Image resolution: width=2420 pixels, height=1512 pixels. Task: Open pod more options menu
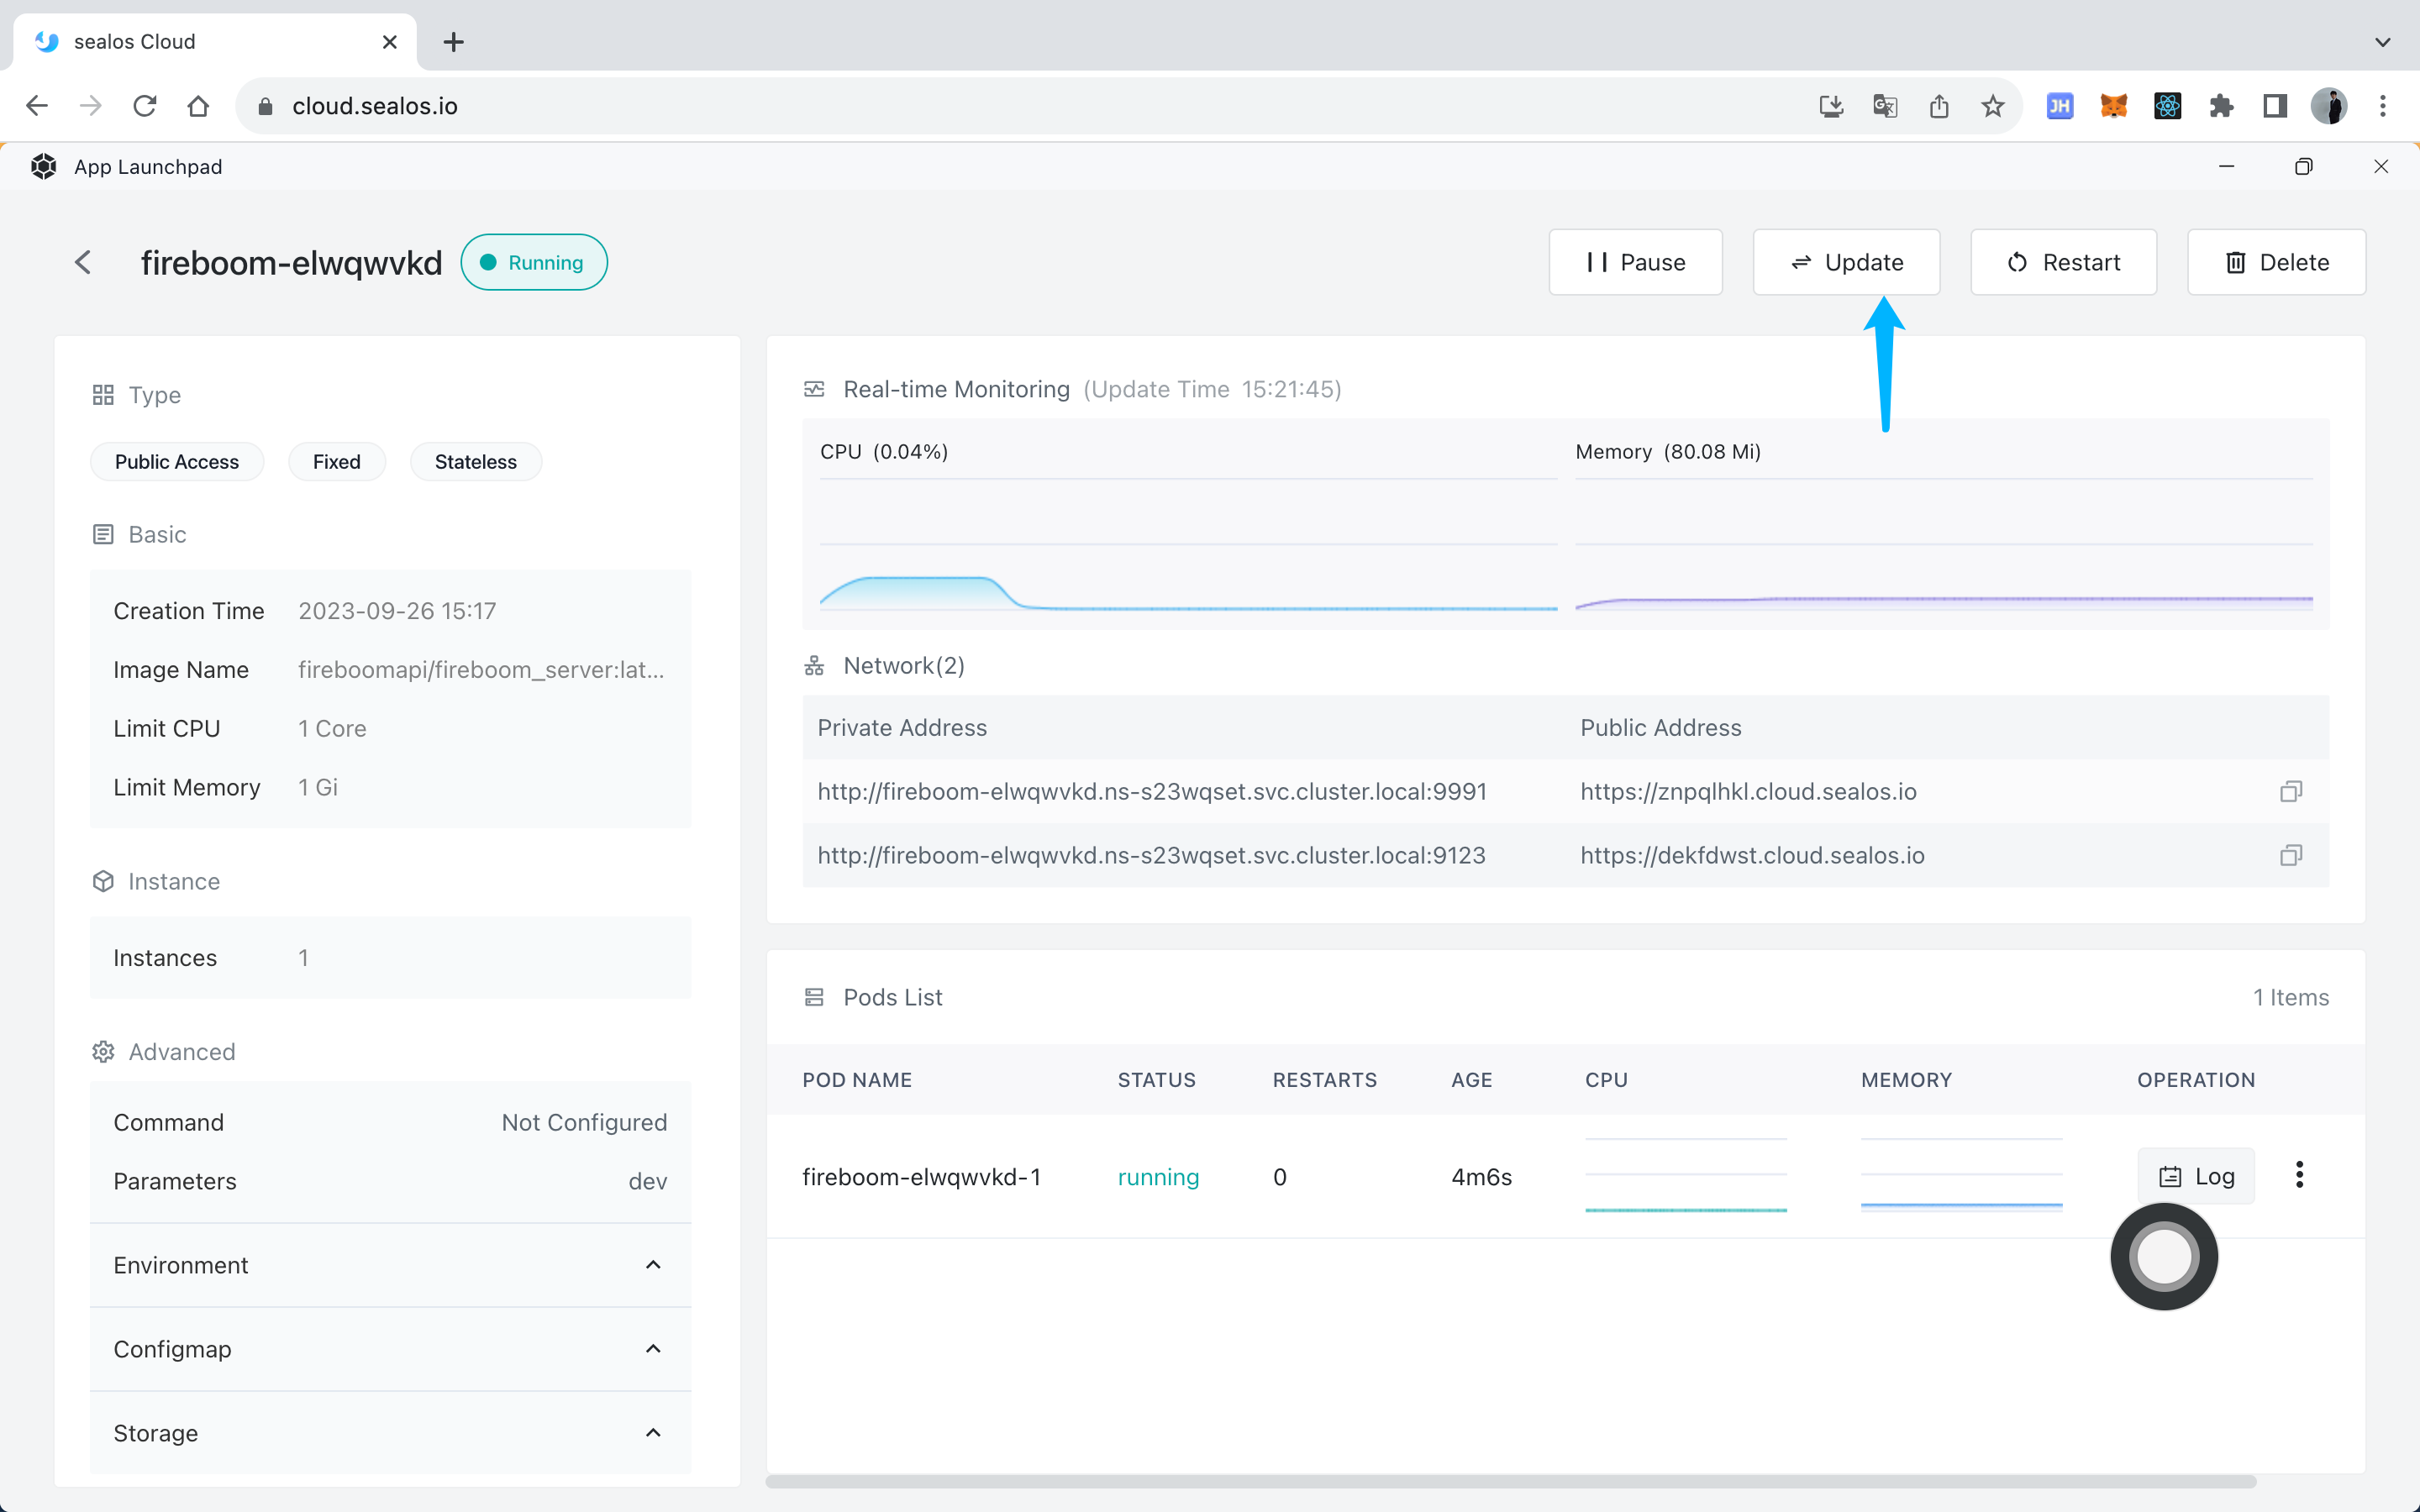(x=2299, y=1175)
